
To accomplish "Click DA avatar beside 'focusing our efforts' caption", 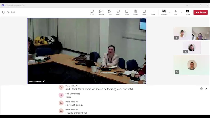I will point(61,87).
